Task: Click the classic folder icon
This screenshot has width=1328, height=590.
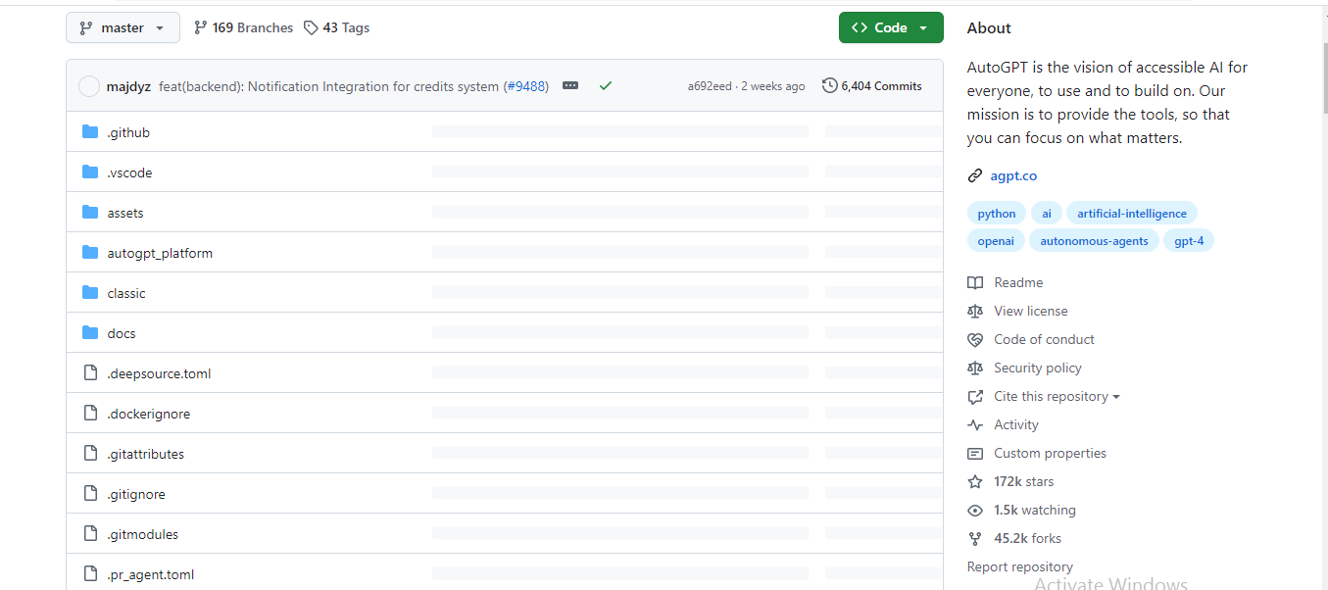Action: (90, 293)
